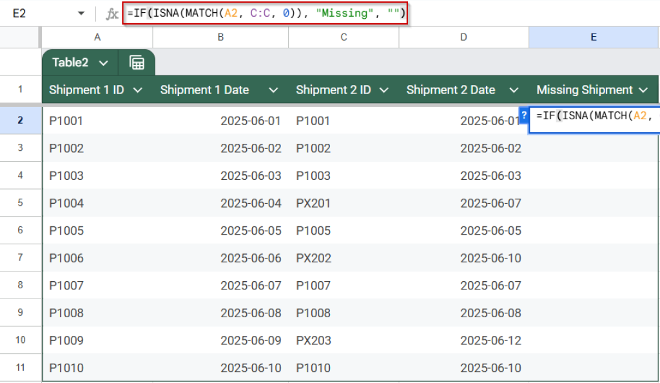The image size is (660, 383).
Task: Open the Shipment 1 ID column filter dropdown
Action: coord(138,90)
